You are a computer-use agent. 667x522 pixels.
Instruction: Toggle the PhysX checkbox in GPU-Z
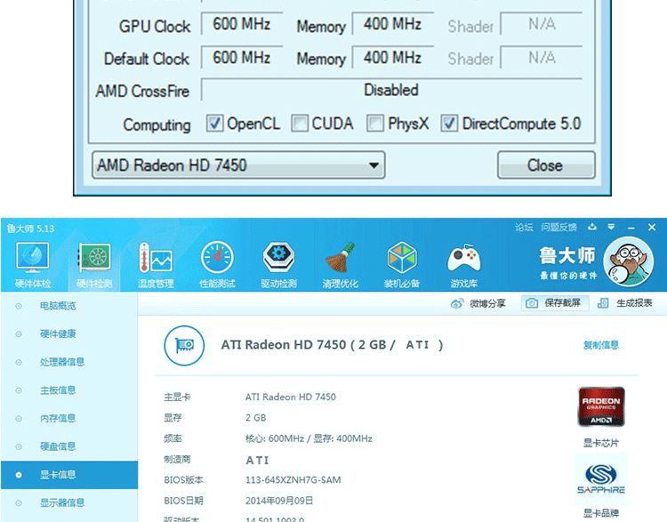pyautogui.click(x=375, y=124)
